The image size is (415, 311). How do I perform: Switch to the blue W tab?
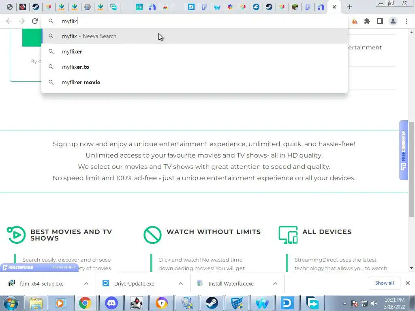(217, 7)
